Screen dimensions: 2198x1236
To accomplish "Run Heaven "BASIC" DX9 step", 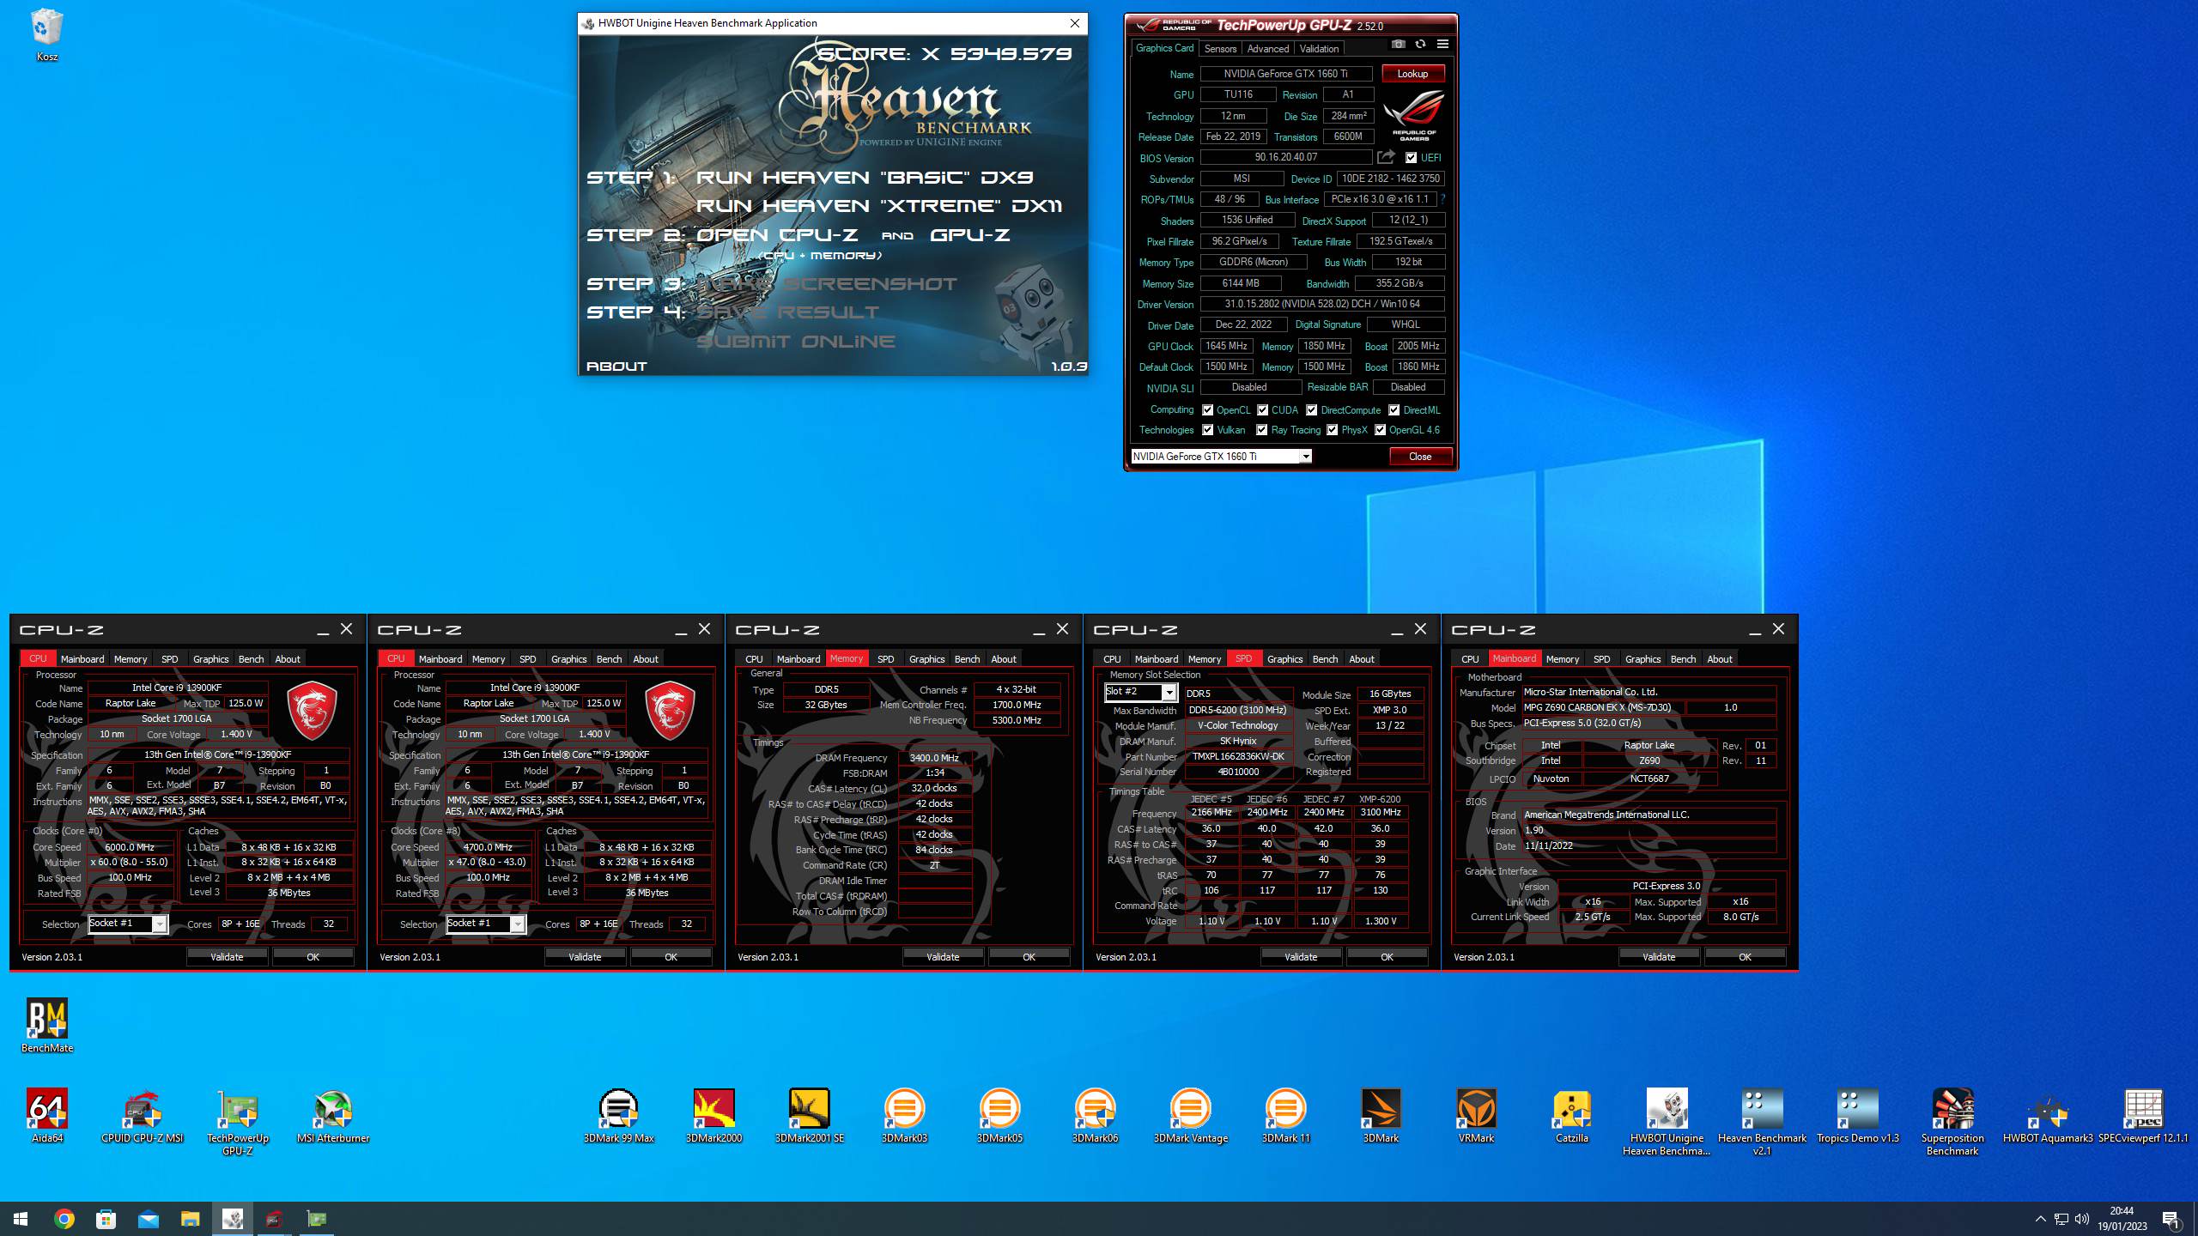I will point(865,178).
